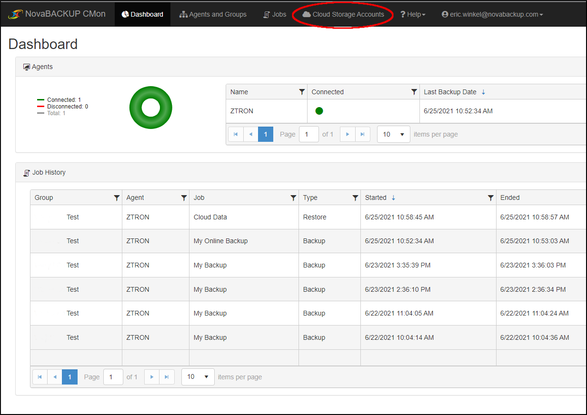Open the eric.winkel@novabackup.com user menu
587x415 pixels.
pos(492,14)
